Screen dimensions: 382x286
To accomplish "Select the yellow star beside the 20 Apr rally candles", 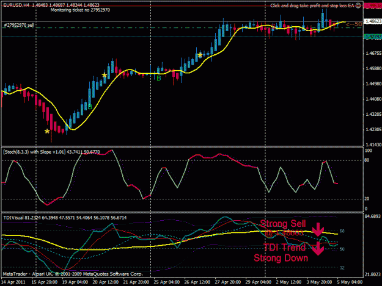I will click(105, 75).
